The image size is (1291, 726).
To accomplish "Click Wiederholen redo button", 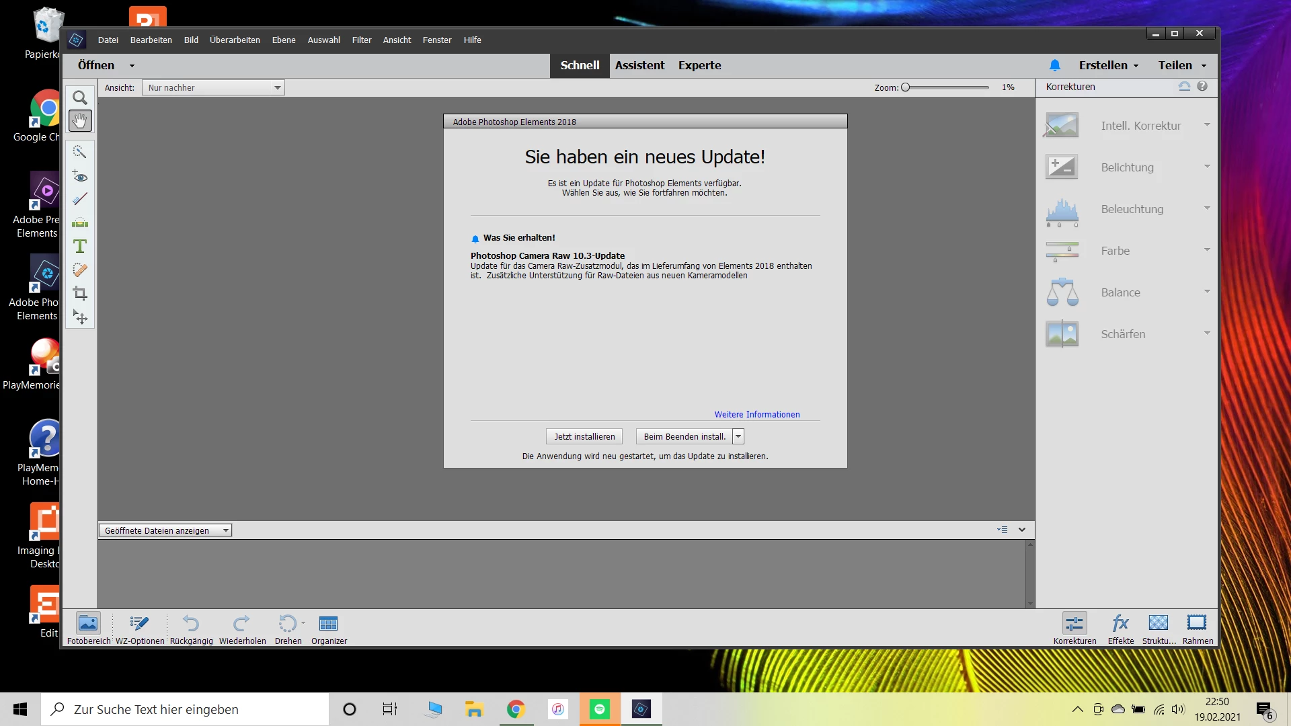I will click(242, 629).
